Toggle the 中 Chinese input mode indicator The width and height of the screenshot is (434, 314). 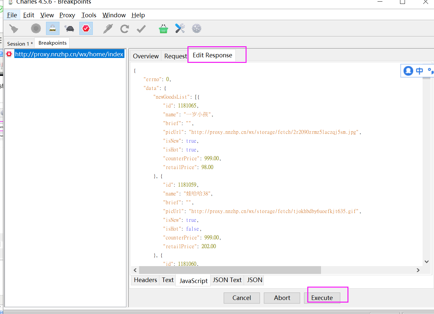click(x=420, y=71)
